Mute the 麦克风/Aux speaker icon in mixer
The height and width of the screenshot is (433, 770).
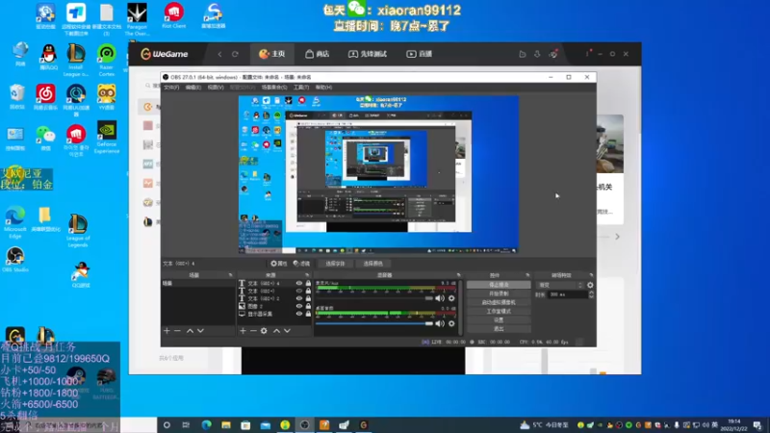(440, 298)
